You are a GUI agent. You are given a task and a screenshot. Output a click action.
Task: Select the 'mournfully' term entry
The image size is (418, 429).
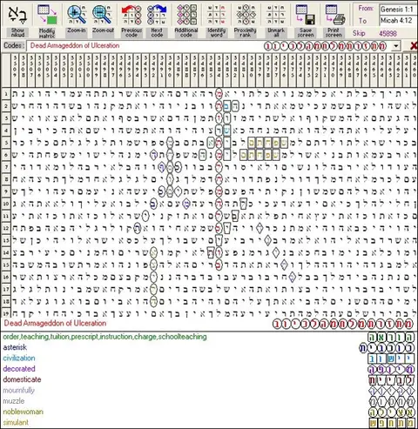pyautogui.click(x=19, y=390)
